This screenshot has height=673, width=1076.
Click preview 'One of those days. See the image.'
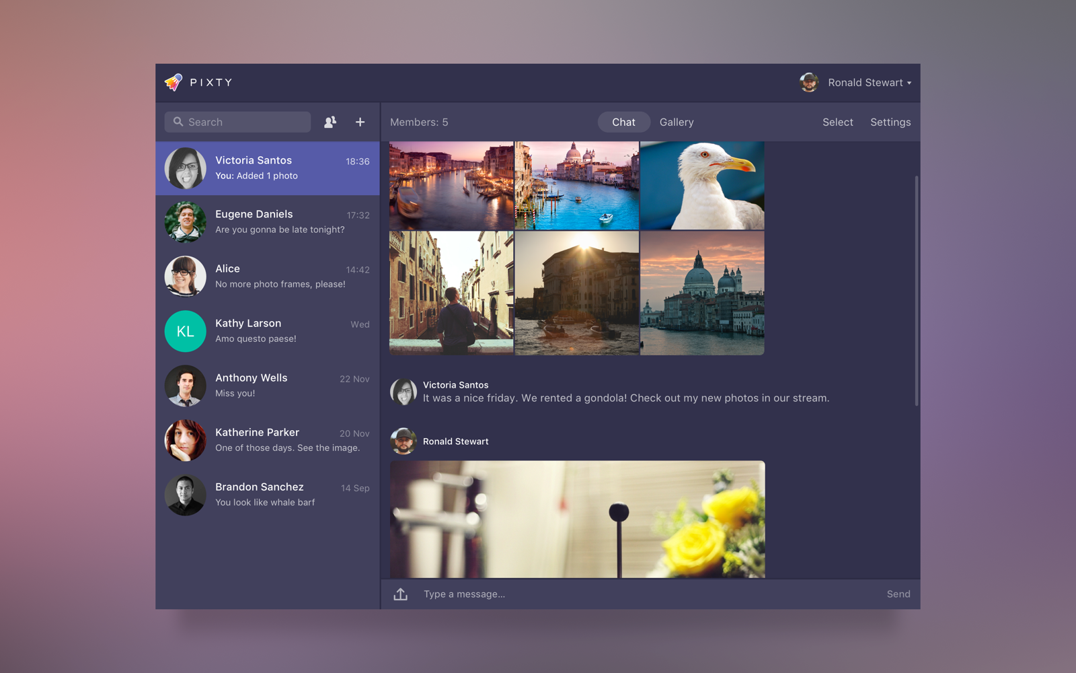[287, 448]
